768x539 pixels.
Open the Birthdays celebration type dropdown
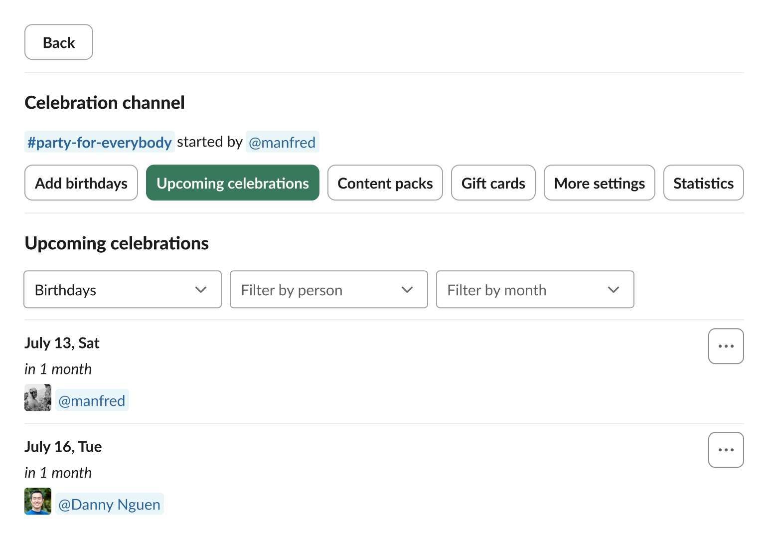point(122,289)
